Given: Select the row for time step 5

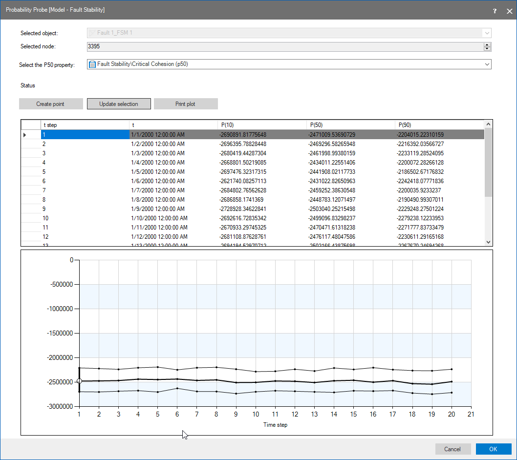Looking at the screenshot, I should click(85, 172).
